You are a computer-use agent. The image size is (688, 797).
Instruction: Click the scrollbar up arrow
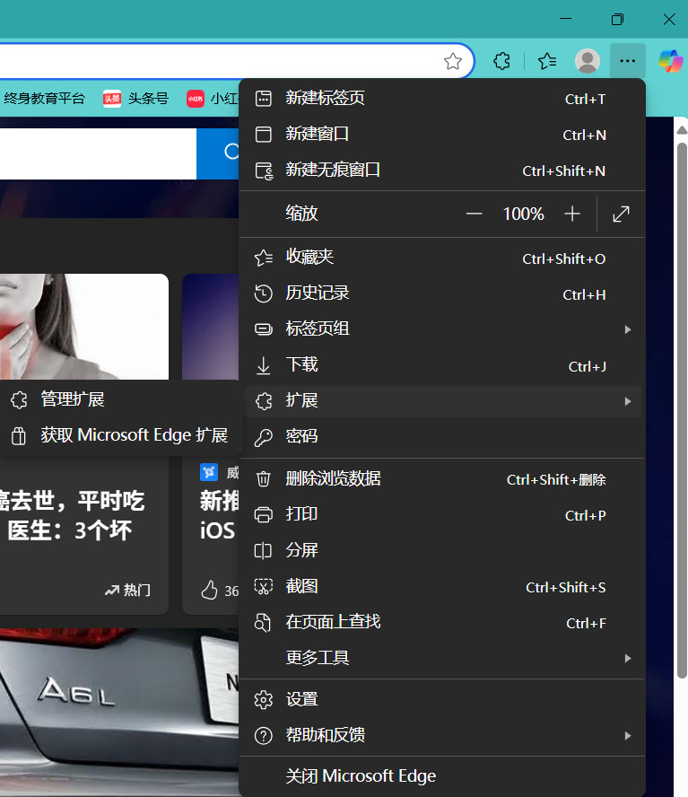click(682, 130)
